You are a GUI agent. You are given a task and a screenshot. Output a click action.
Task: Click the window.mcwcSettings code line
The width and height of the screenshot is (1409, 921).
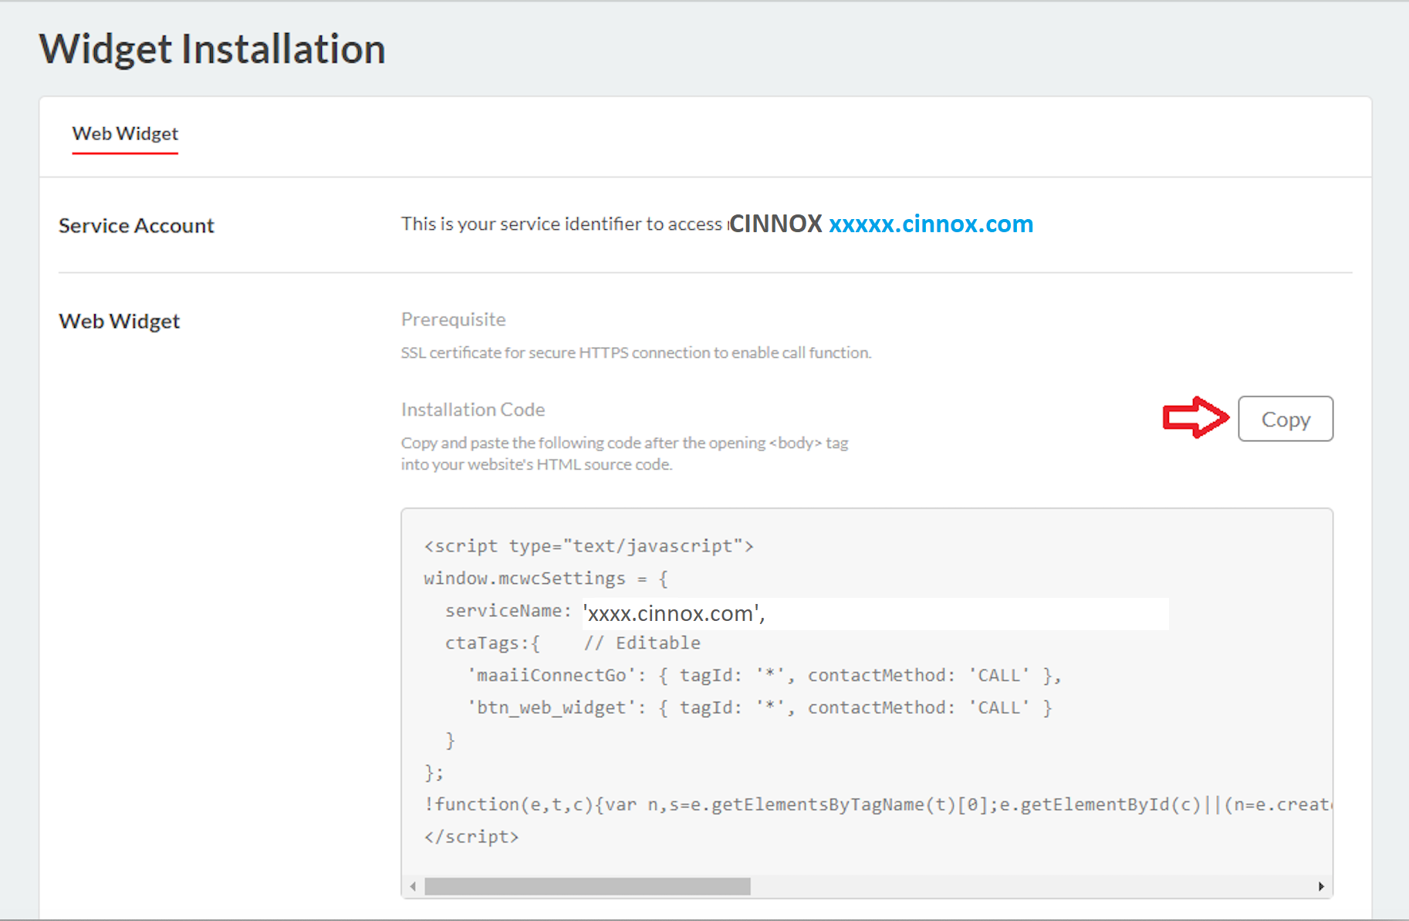click(546, 579)
